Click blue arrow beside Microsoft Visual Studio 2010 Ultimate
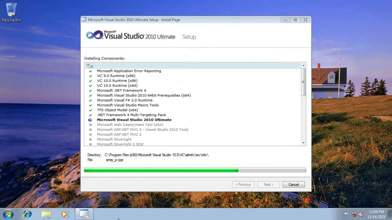 click(x=90, y=120)
